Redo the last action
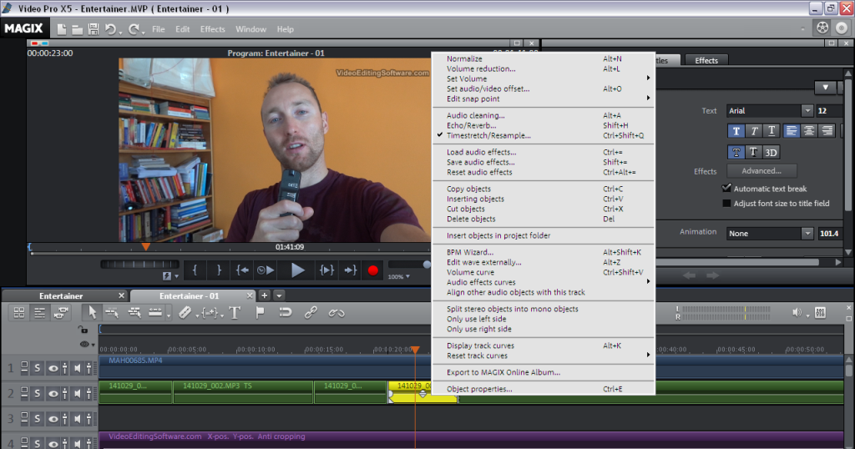This screenshot has width=855, height=449. 134,29
